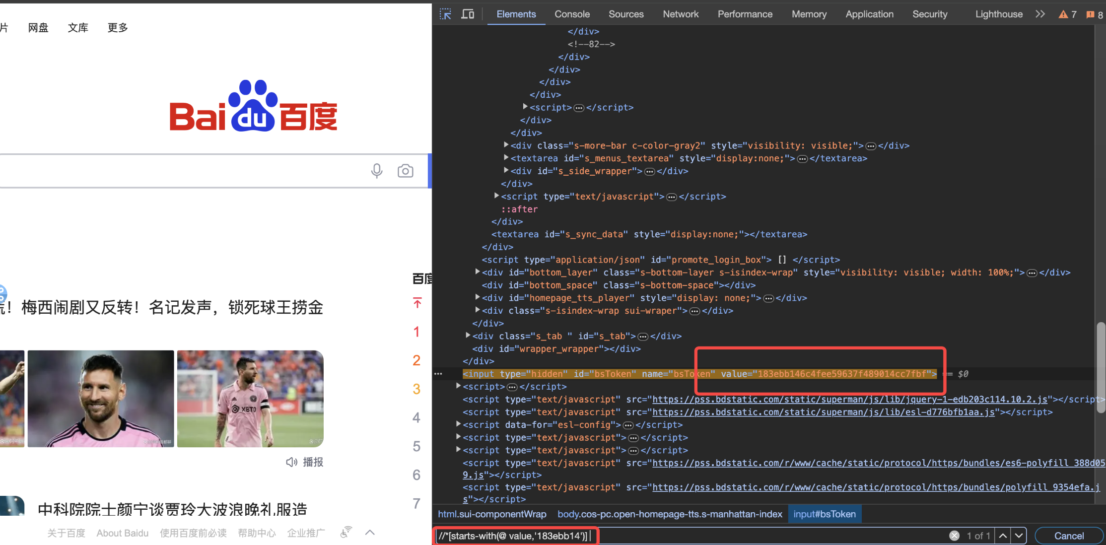The image size is (1106, 545).
Task: Open the Network tab
Action: (x=680, y=14)
